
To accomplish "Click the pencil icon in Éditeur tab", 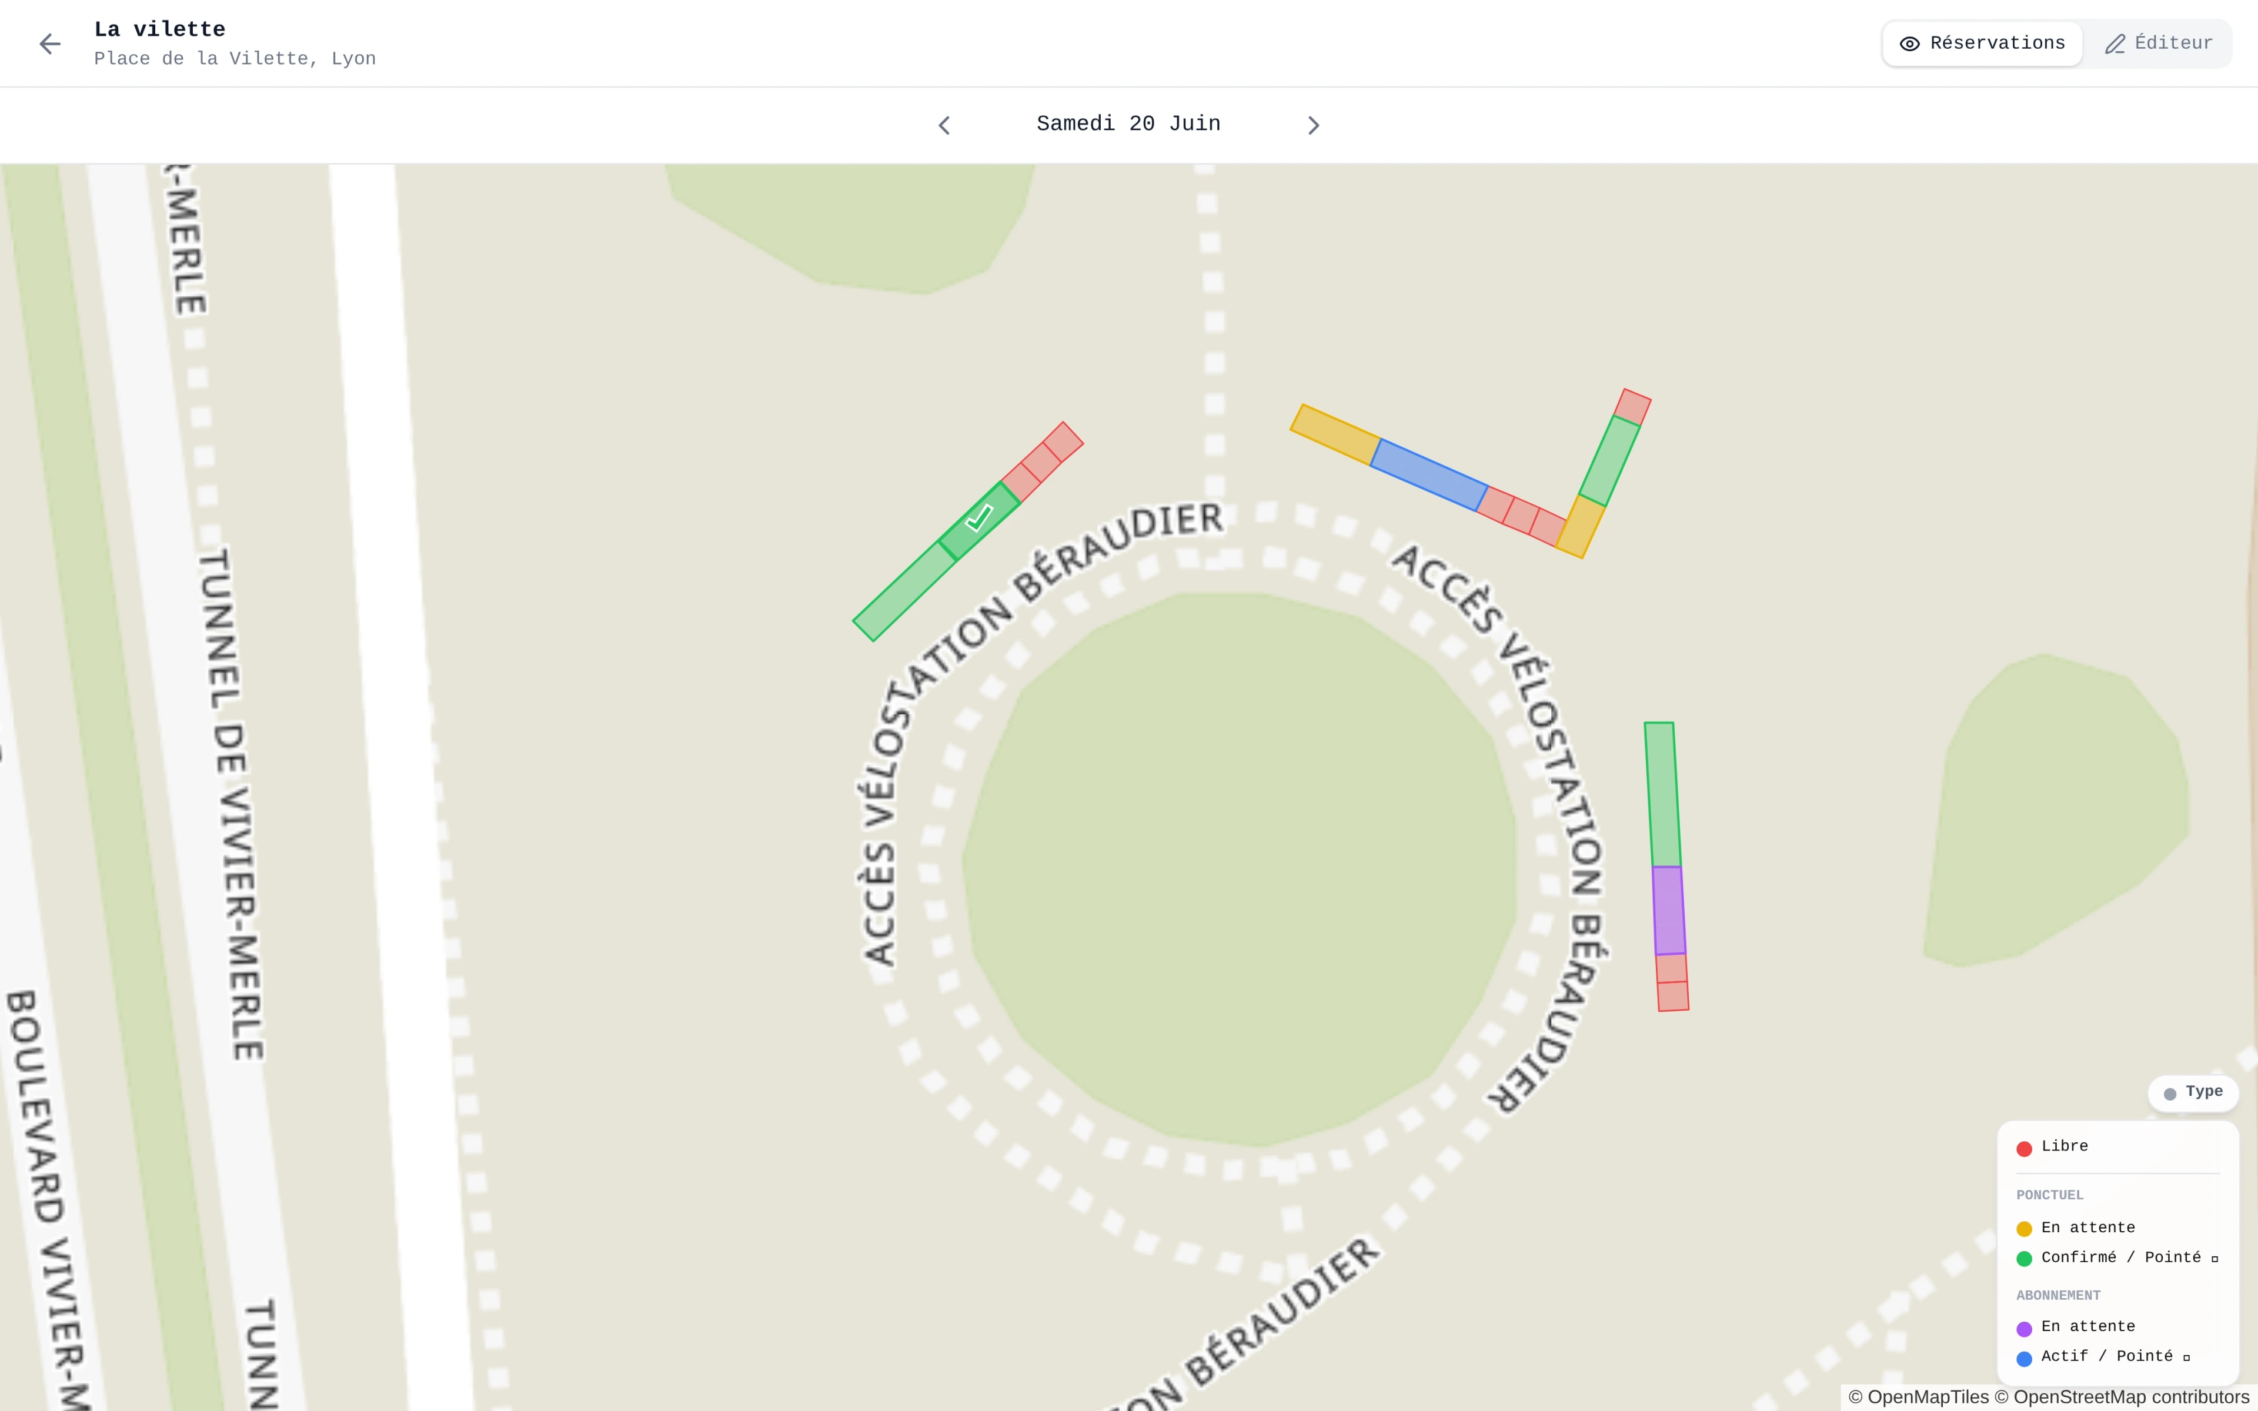I will coord(2115,44).
